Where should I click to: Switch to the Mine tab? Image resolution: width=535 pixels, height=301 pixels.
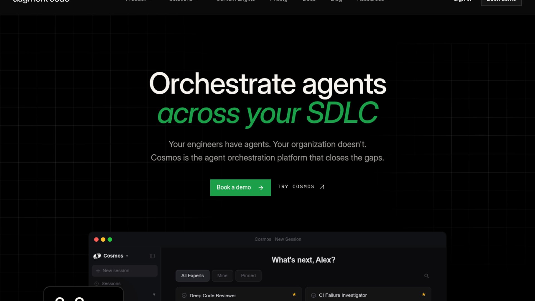click(222, 276)
